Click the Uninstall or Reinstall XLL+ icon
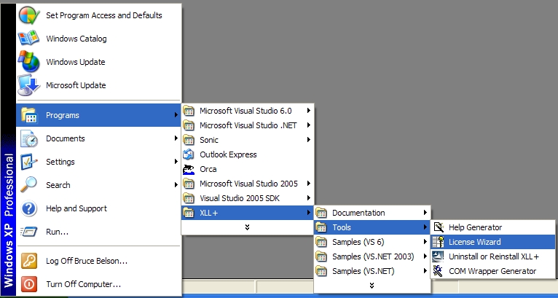Image resolution: width=558 pixels, height=298 pixels. (x=439, y=256)
